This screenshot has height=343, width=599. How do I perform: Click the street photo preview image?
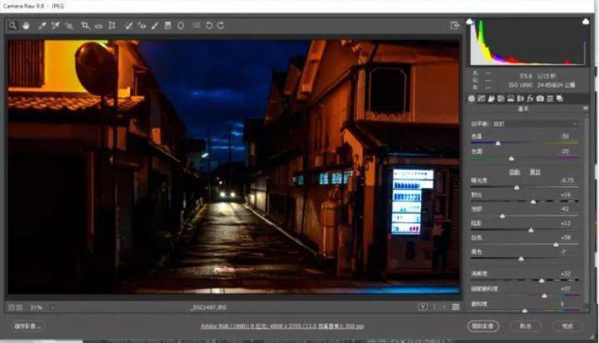234,167
